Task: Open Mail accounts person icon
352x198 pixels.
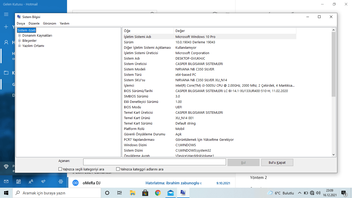Action: (6, 42)
